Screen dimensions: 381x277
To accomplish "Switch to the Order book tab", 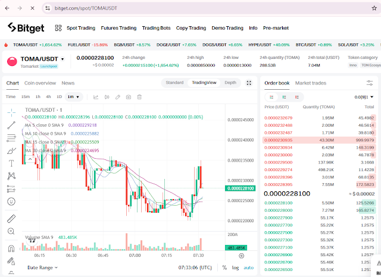I will [277, 83].
